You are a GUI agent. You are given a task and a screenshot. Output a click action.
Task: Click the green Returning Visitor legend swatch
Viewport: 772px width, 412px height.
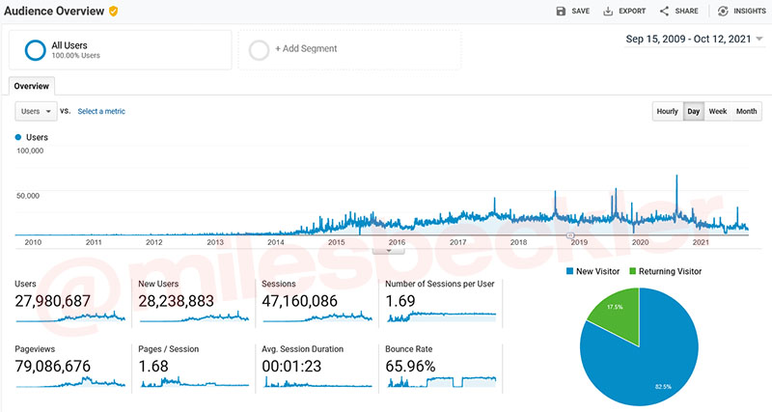coord(633,272)
